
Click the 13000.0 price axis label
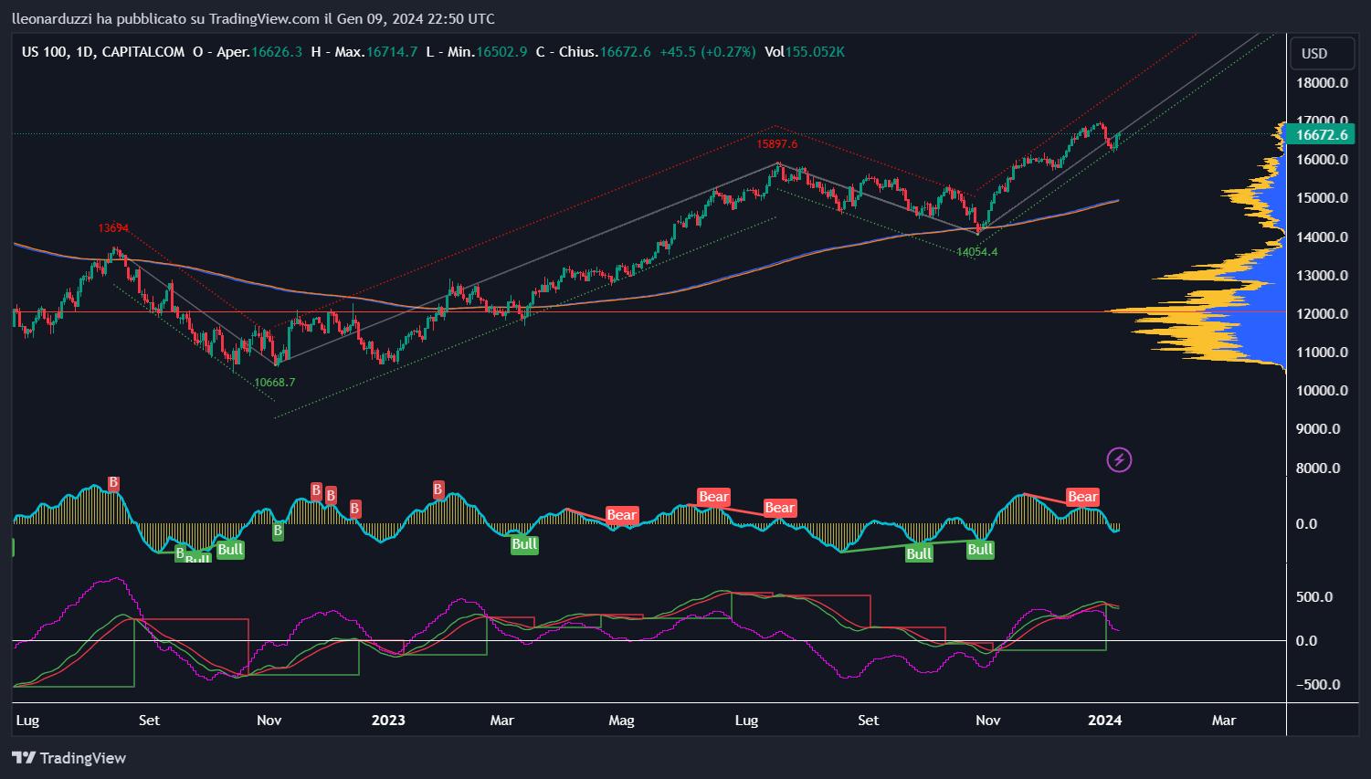click(x=1323, y=276)
